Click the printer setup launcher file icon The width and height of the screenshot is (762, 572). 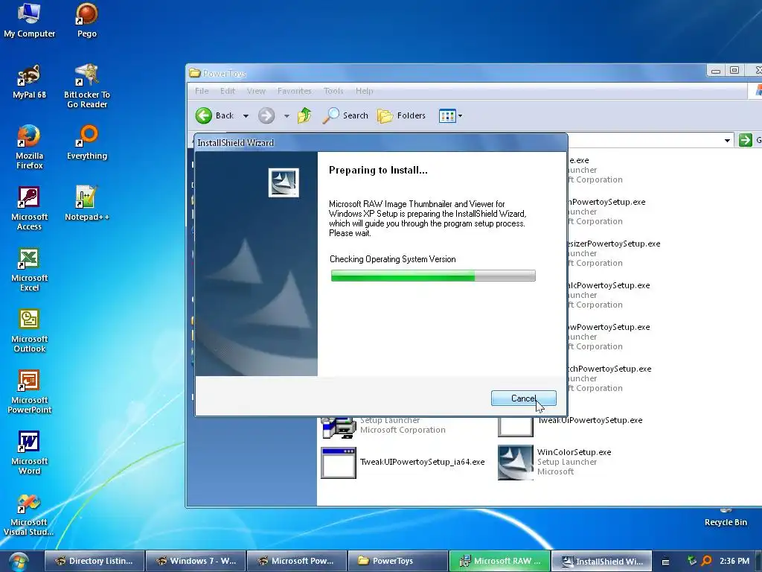[339, 427]
